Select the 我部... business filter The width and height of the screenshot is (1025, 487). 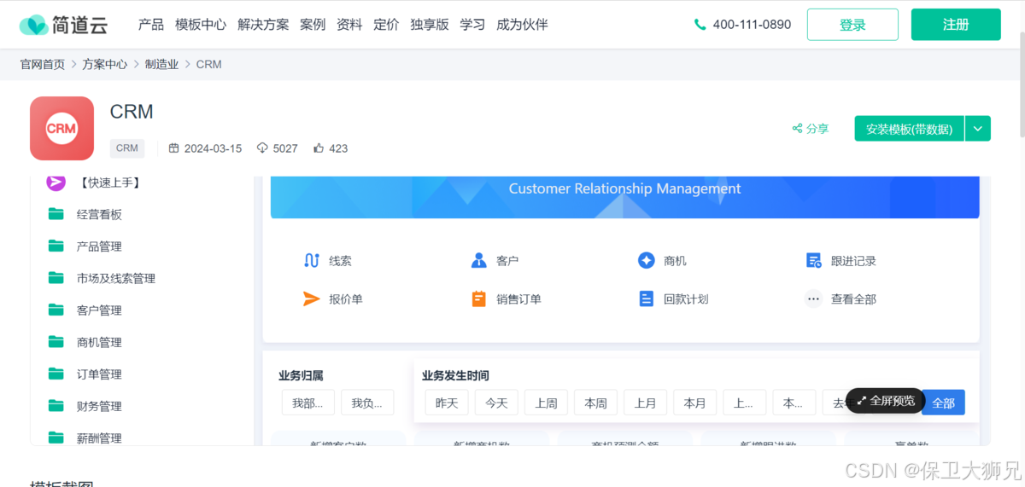point(307,403)
